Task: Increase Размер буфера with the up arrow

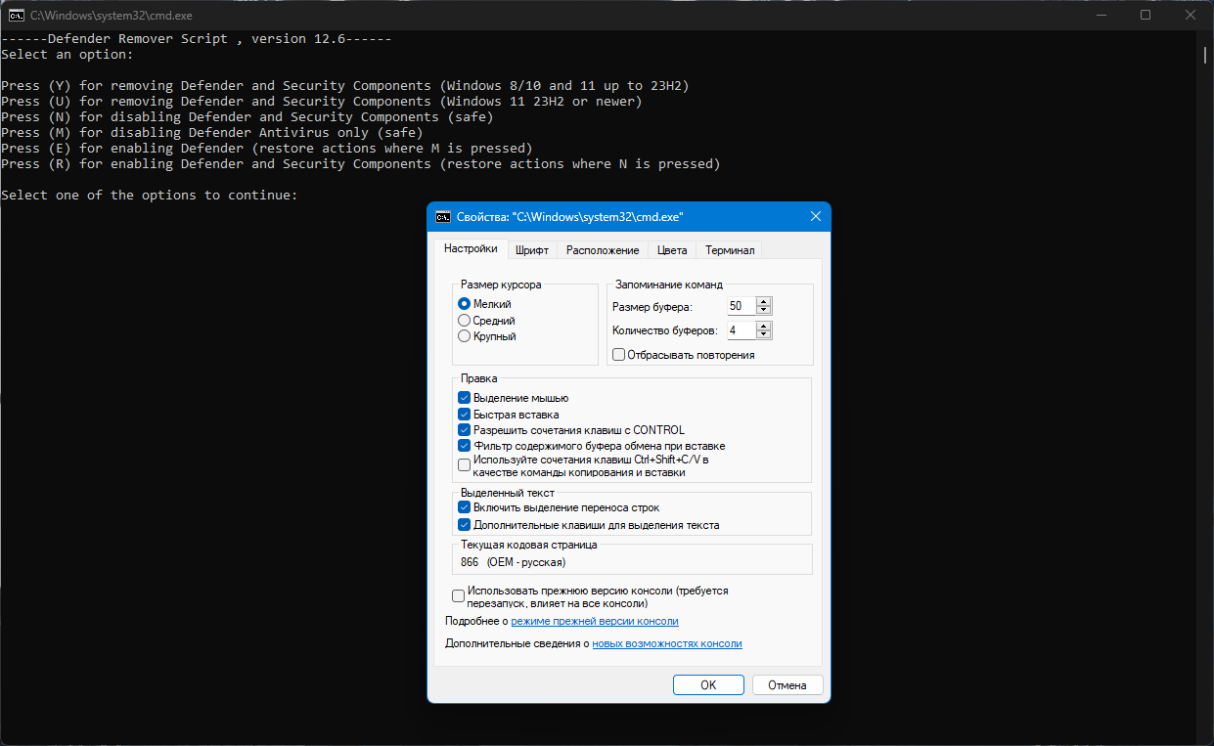Action: pos(764,302)
